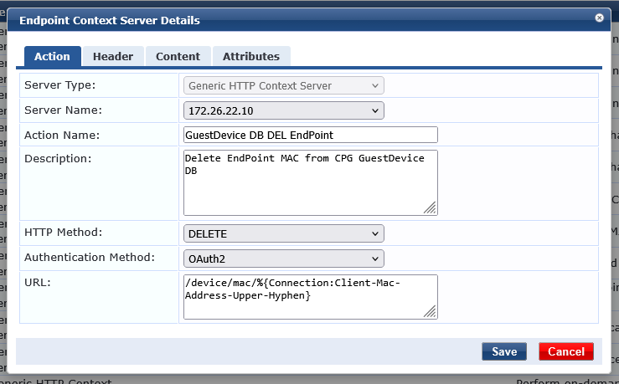This screenshot has height=384, width=619.
Task: Click into the Action Name field
Action: click(x=310, y=135)
